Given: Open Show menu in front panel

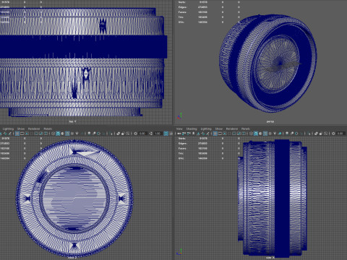Looking at the screenshot, I should tap(21, 129).
